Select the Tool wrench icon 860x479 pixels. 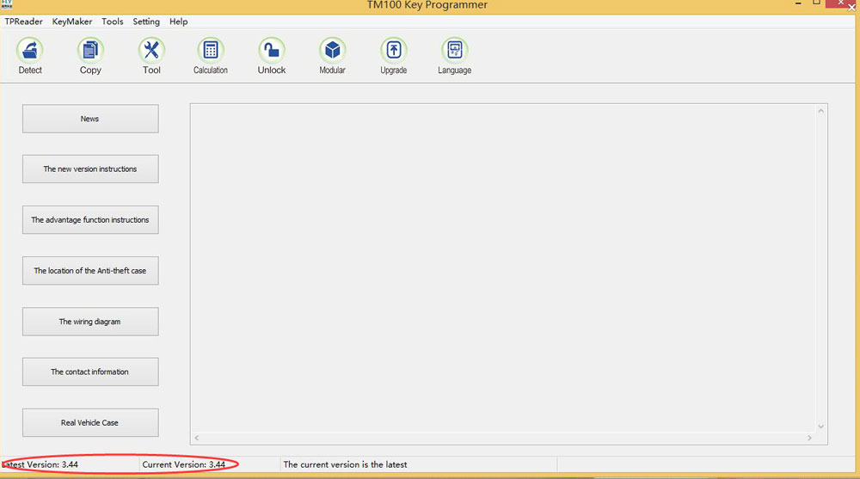pos(151,51)
